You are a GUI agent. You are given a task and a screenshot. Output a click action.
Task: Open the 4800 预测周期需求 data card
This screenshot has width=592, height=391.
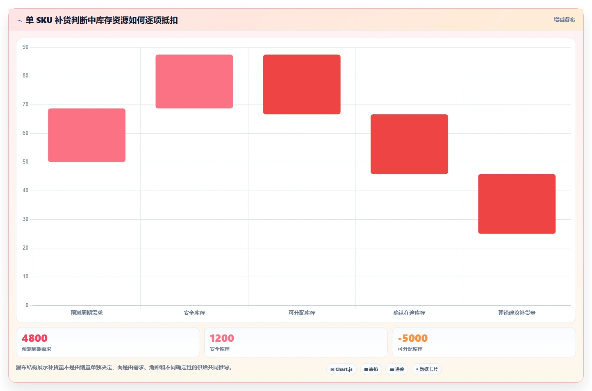108,342
